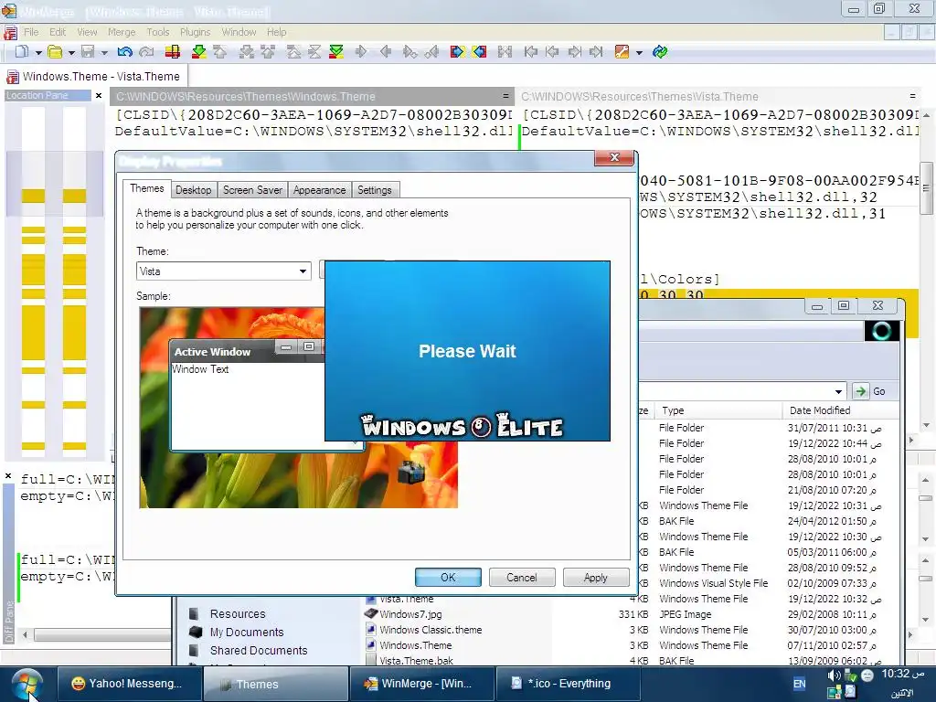Click the EN language indicator in taskbar

coord(799,684)
